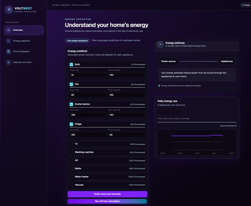Click the Fridge Power (W) input field
Screen dimensions: 251x206
point(88,135)
